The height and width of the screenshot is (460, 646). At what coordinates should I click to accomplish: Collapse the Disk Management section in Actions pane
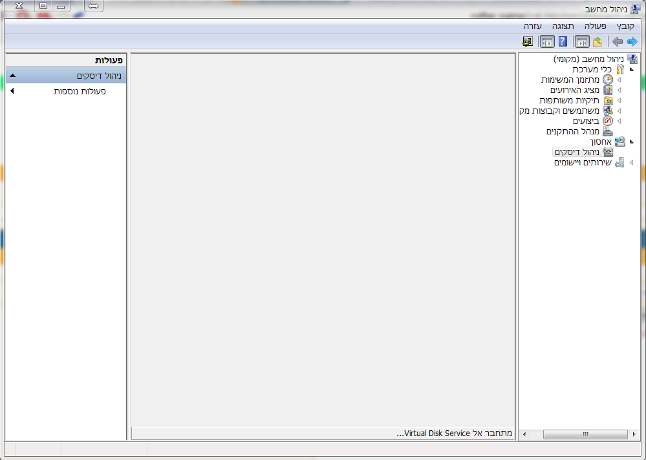[13, 76]
